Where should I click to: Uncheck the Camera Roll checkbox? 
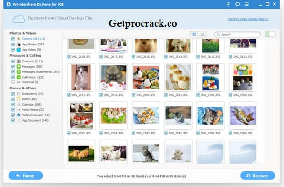pos(13,39)
